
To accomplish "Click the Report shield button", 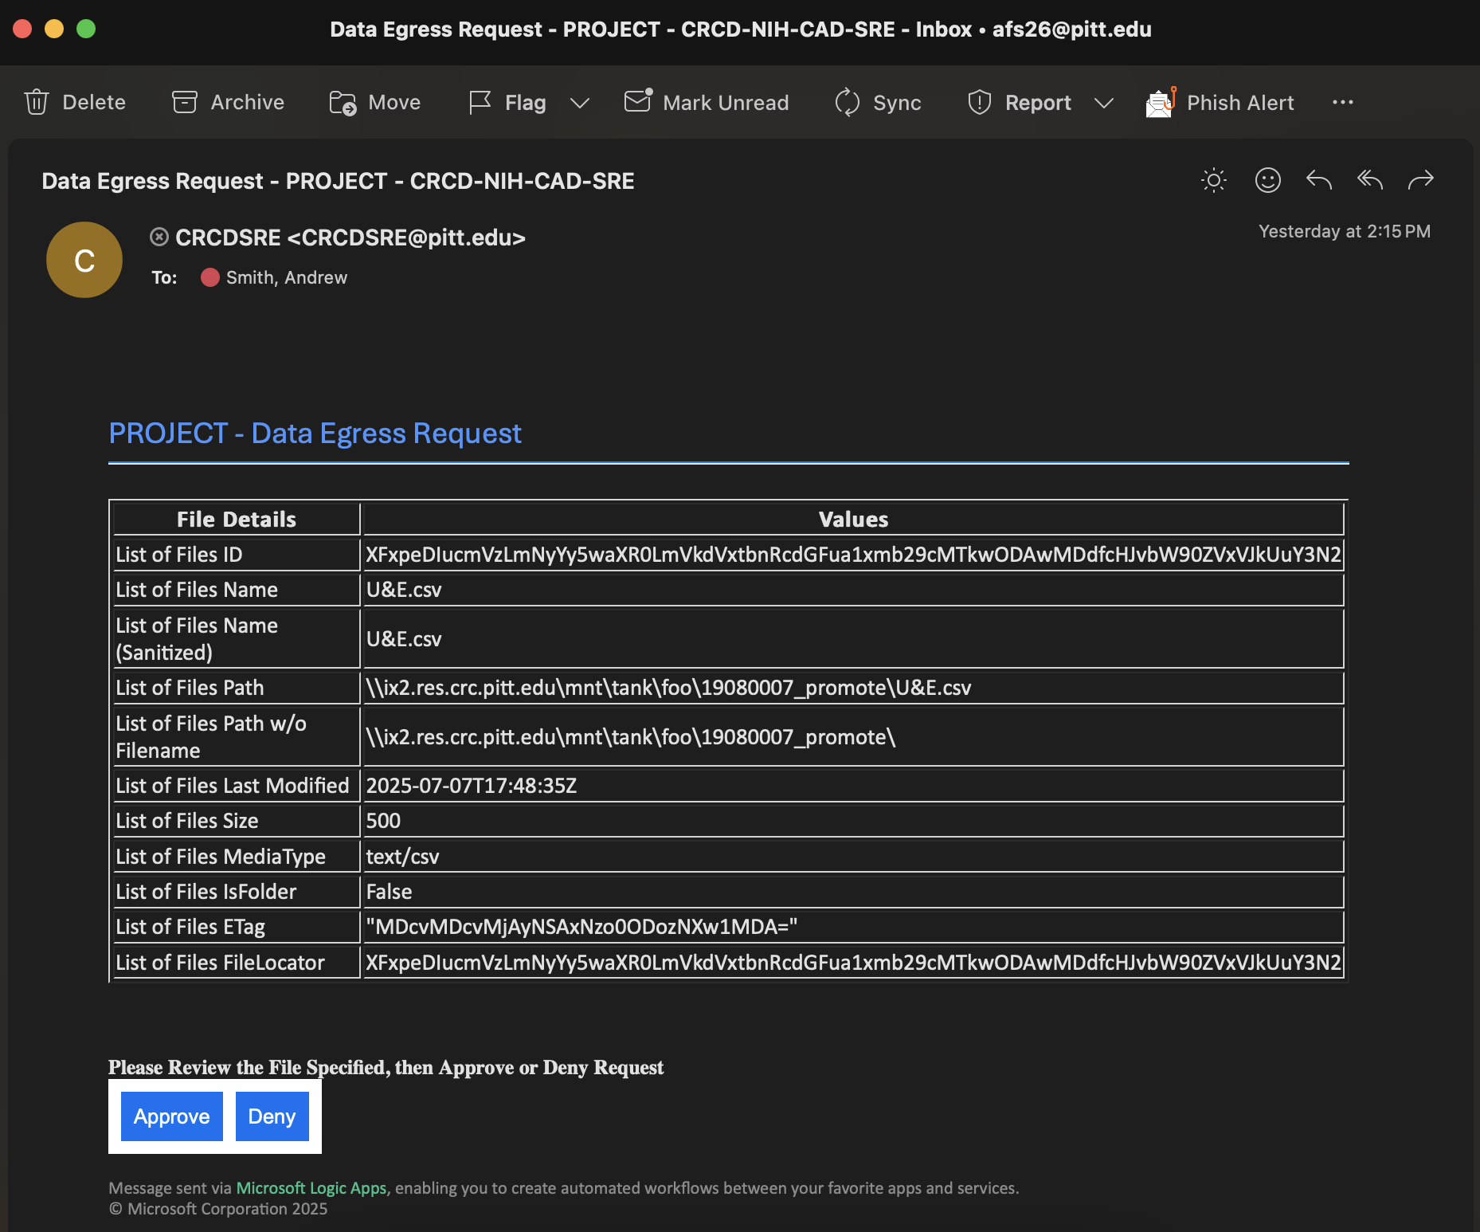I will click(1019, 102).
